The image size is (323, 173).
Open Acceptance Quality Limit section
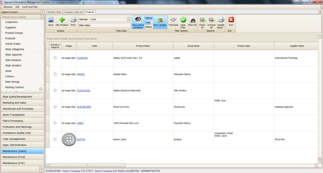[22, 133]
